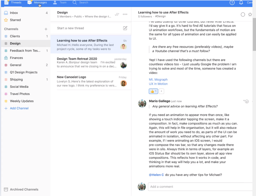Open the Weekly Updates channel
Image resolution: width=256 pixels, height=196 pixels.
tap(26, 101)
